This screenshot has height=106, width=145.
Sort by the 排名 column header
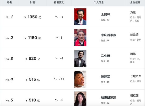9,2
